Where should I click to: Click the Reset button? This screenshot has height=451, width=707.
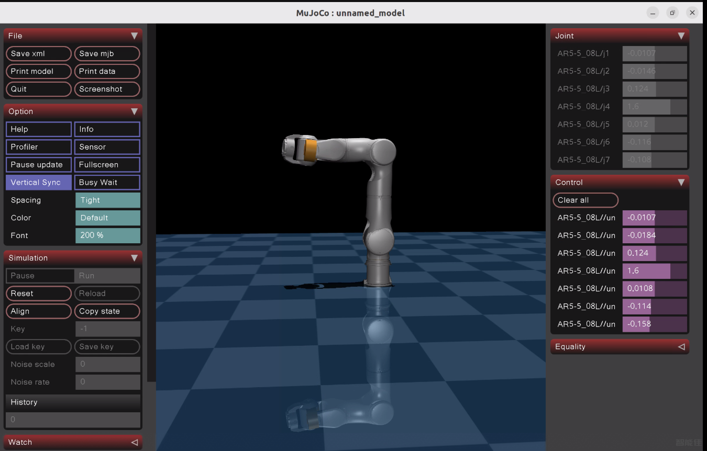click(39, 293)
